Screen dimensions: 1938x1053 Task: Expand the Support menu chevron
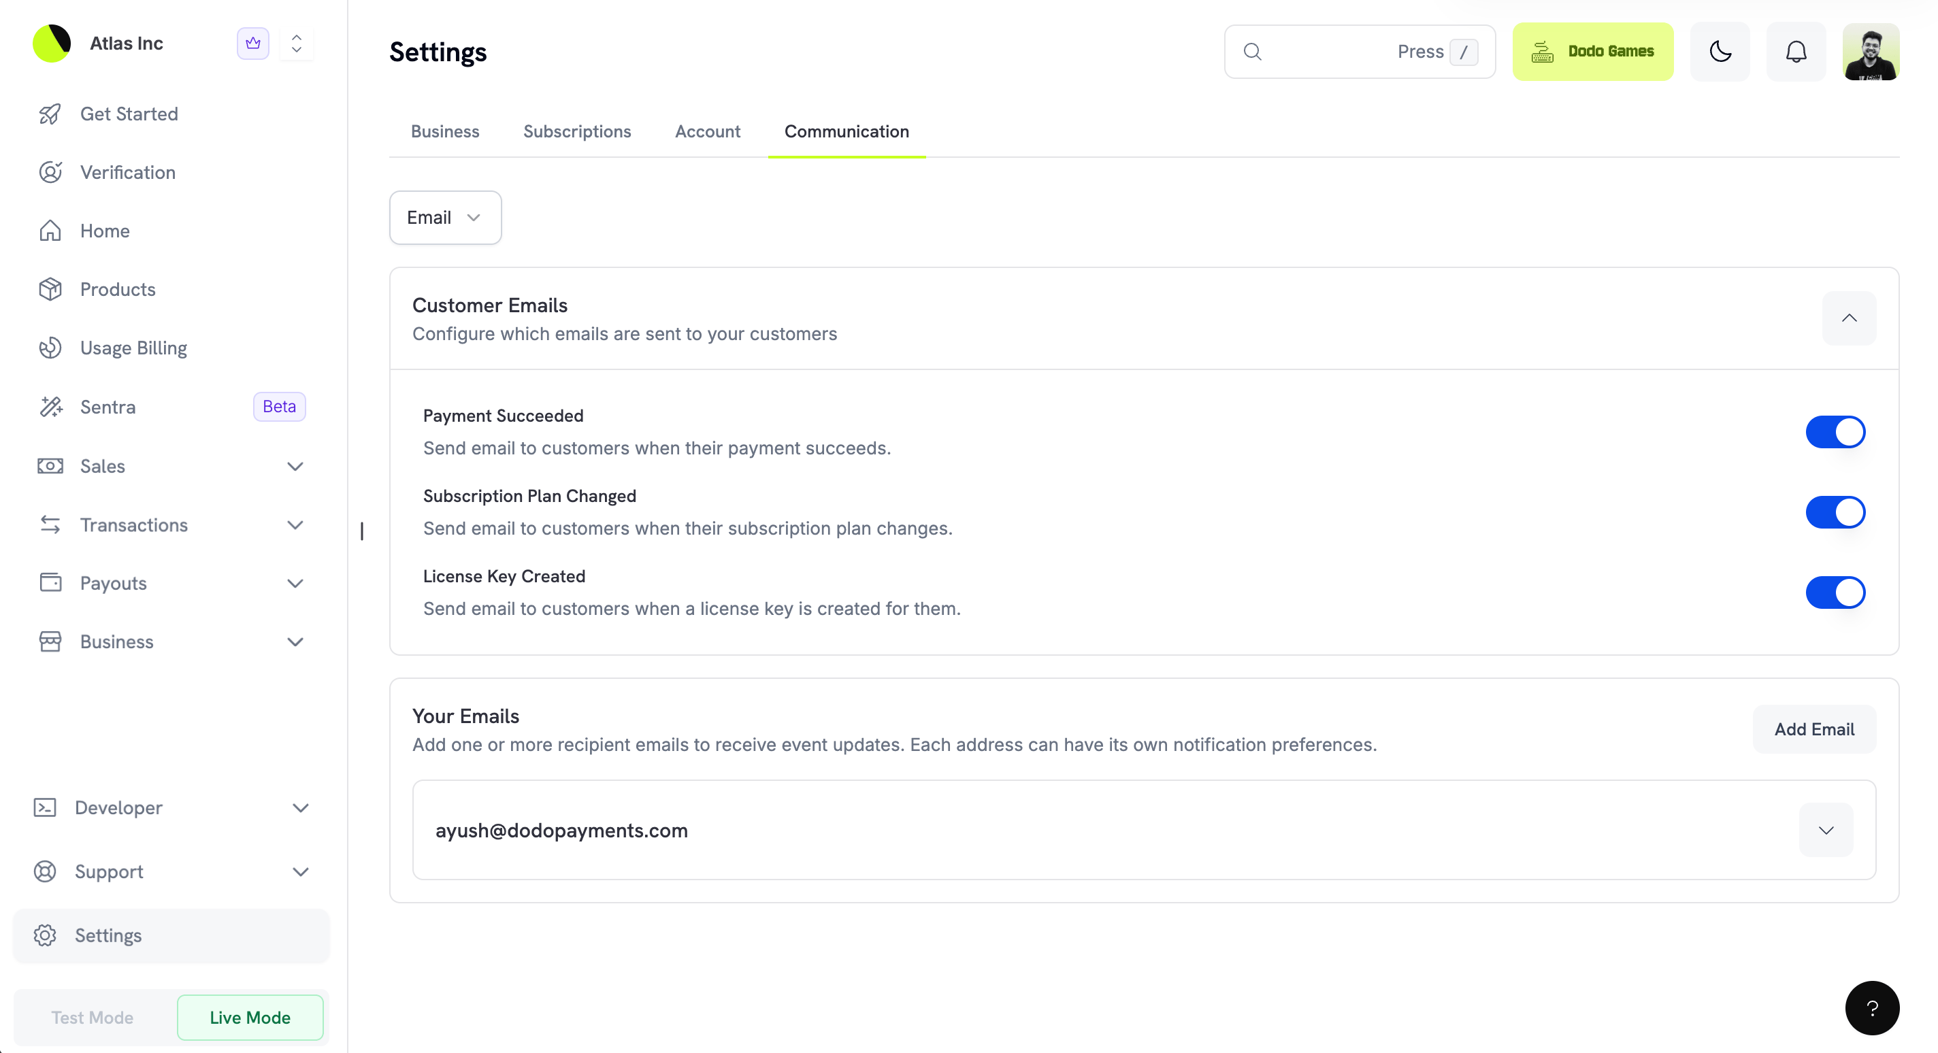pyautogui.click(x=301, y=872)
